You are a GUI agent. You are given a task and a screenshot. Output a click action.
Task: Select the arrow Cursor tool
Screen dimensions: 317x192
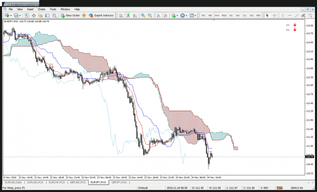click(267, 15)
